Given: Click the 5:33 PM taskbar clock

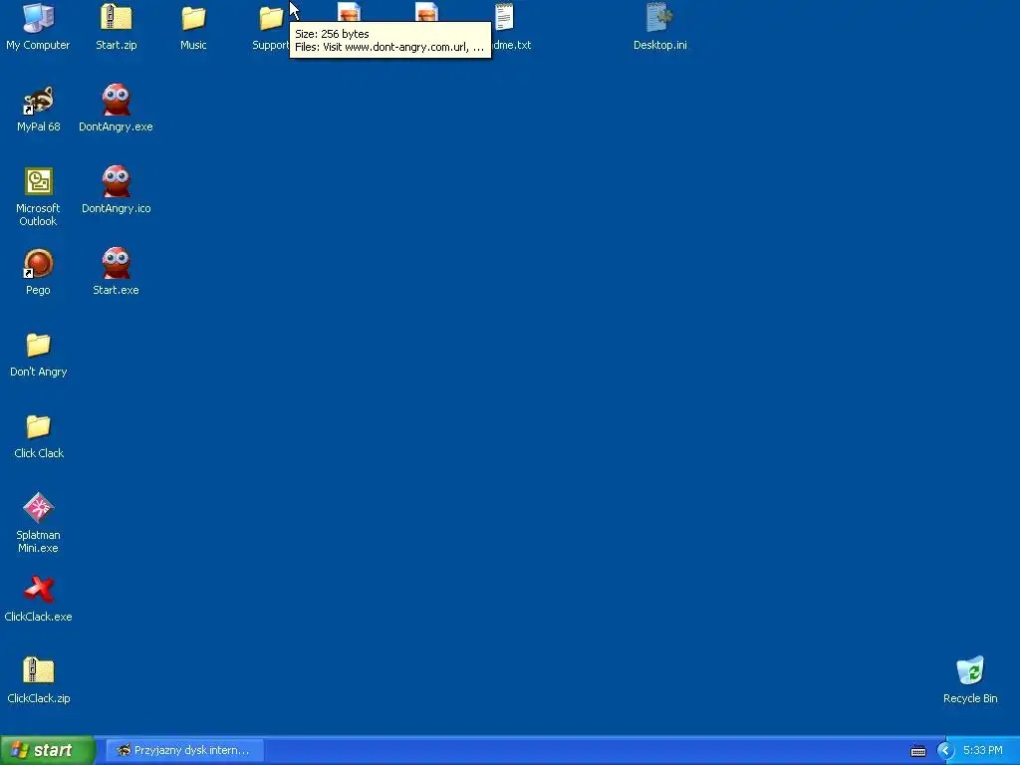Looking at the screenshot, I should coord(982,750).
